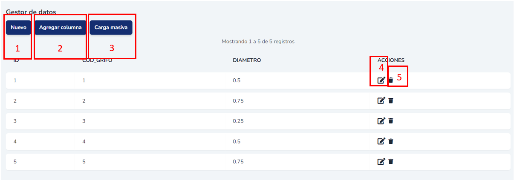Viewport: 514px width, 180px height.
Task: Edit the record with ID 4
Action: [381, 141]
